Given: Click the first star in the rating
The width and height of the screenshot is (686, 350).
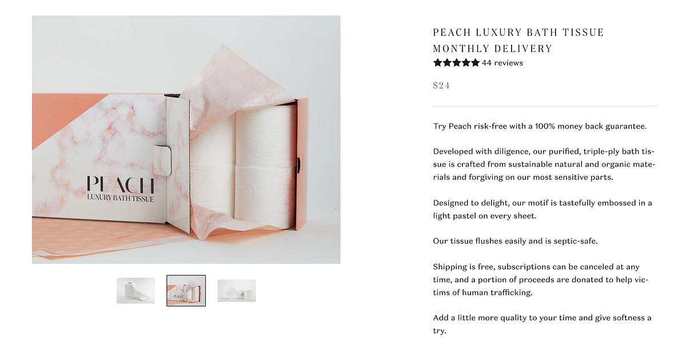Looking at the screenshot, I should (x=438, y=63).
